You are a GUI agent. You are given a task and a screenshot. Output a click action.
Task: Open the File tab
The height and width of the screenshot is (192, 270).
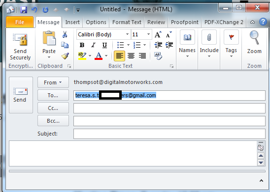coord(20,22)
